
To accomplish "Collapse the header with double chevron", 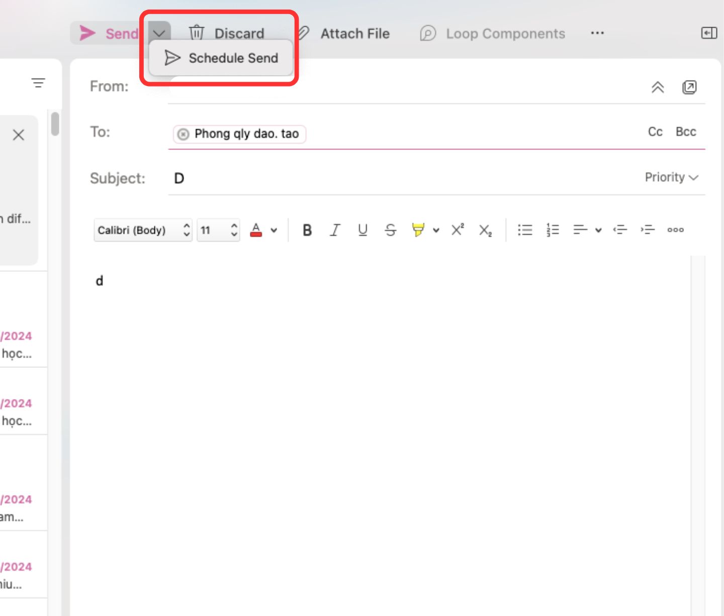I will pyautogui.click(x=658, y=87).
